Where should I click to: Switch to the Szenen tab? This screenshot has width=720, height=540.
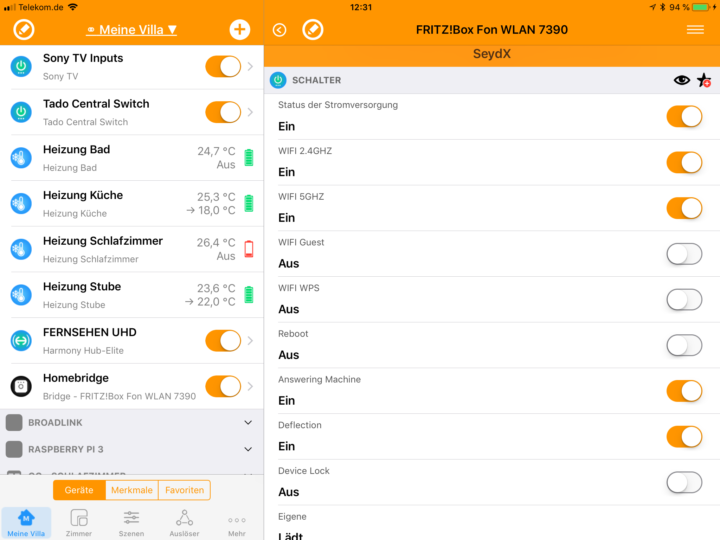point(131,523)
